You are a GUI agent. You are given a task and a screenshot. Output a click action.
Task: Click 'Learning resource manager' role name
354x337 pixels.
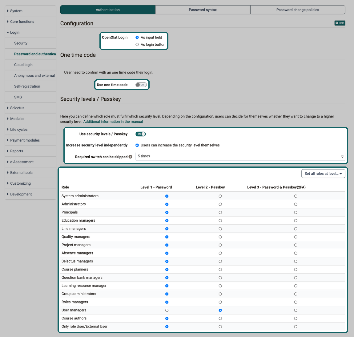click(x=84, y=286)
